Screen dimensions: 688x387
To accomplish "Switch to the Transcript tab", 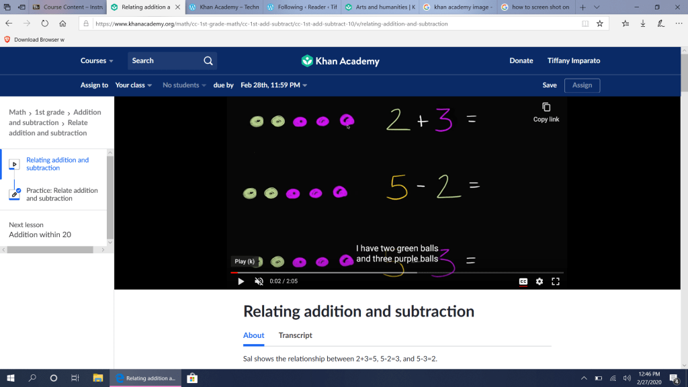I will [296, 335].
